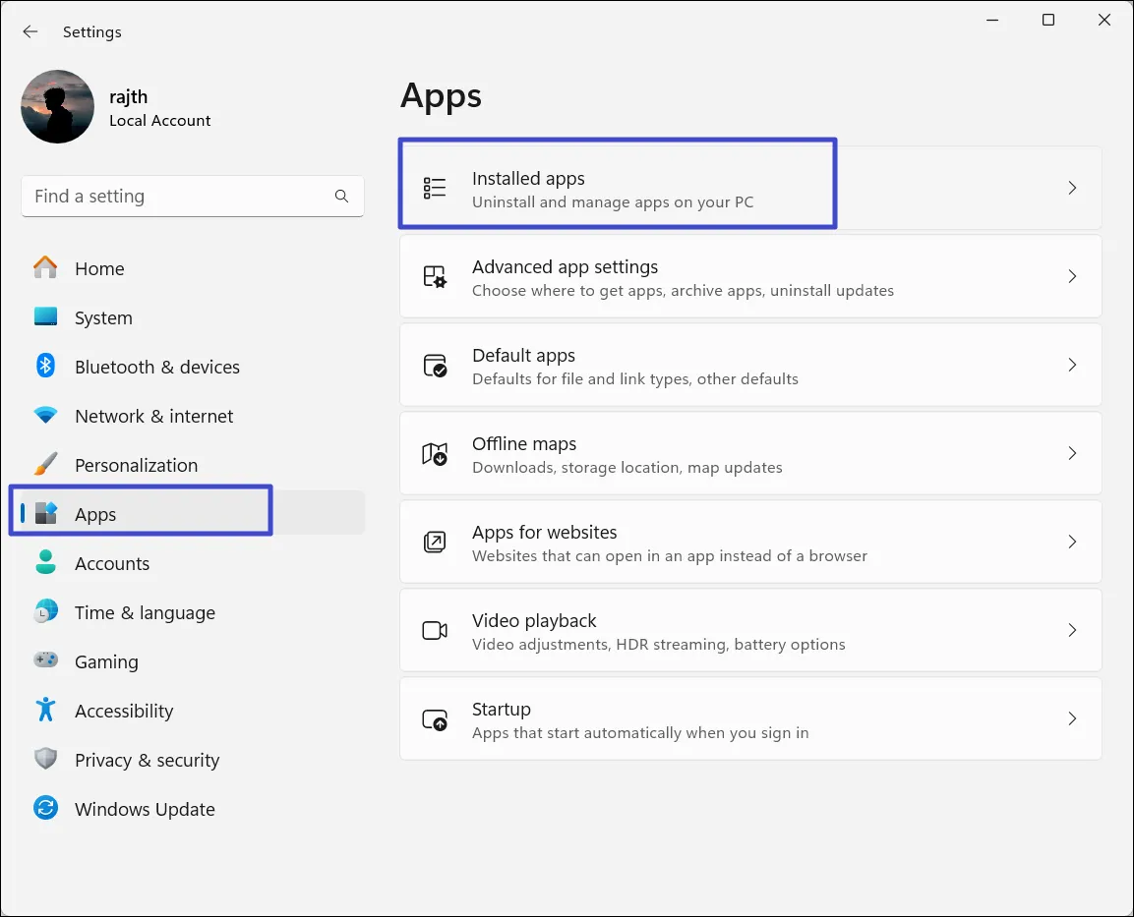Click the Personalization paintbrush icon
This screenshot has width=1134, height=917.
(x=45, y=465)
